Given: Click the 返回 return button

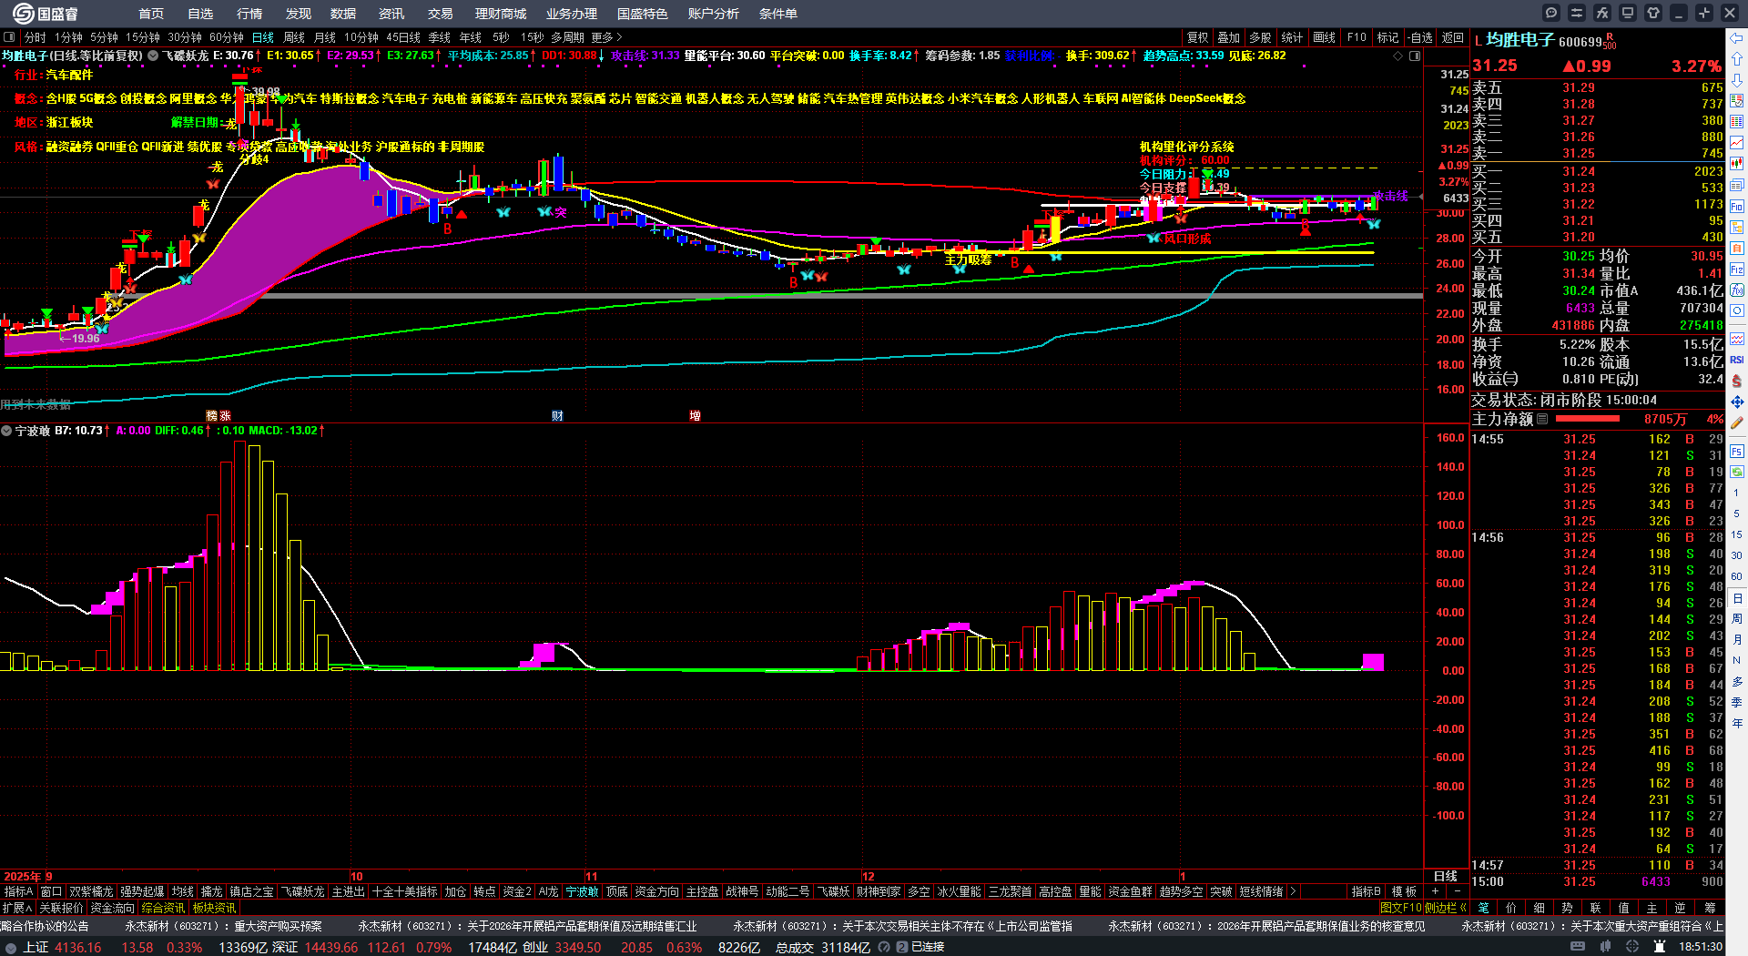Looking at the screenshot, I should [x=1453, y=37].
